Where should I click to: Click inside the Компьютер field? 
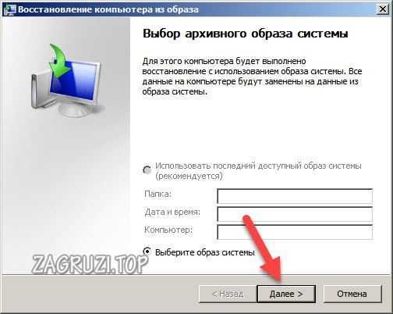(295, 232)
